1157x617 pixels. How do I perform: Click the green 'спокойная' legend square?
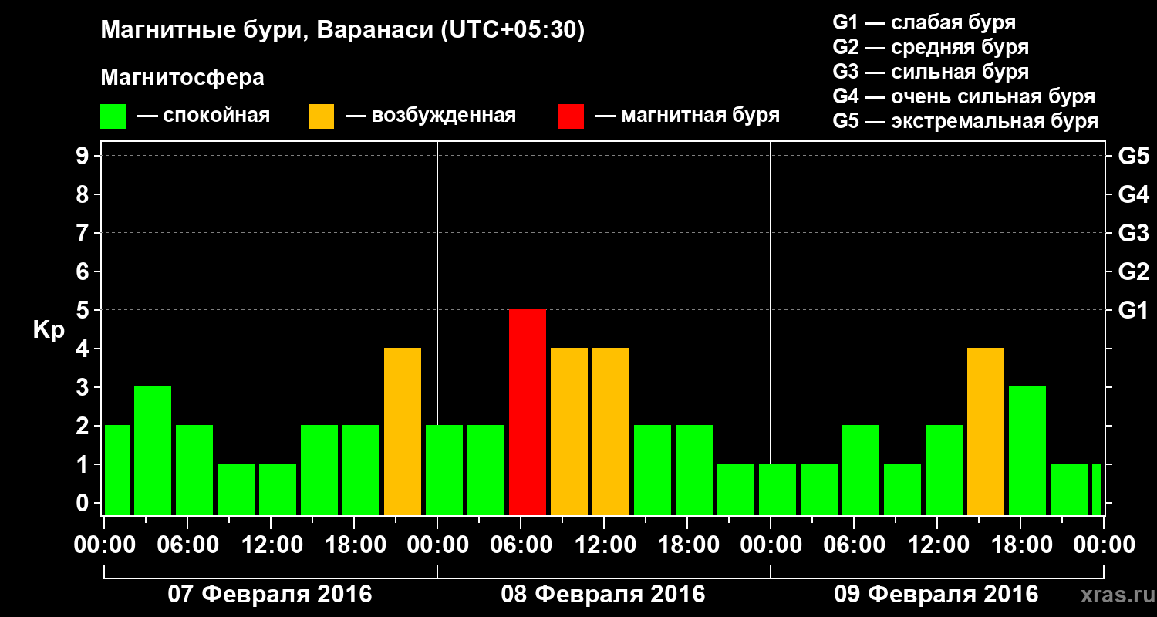(x=113, y=116)
